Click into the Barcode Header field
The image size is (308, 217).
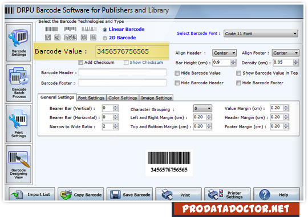coord(123,72)
